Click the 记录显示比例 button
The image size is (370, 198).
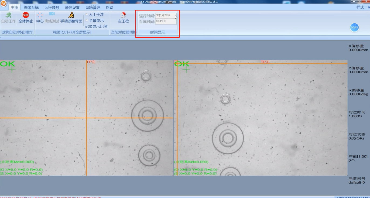(96, 26)
